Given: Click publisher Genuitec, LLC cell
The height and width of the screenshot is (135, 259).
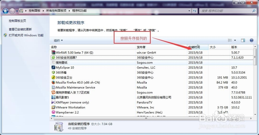Looking at the screenshot, I should pos(146,68).
